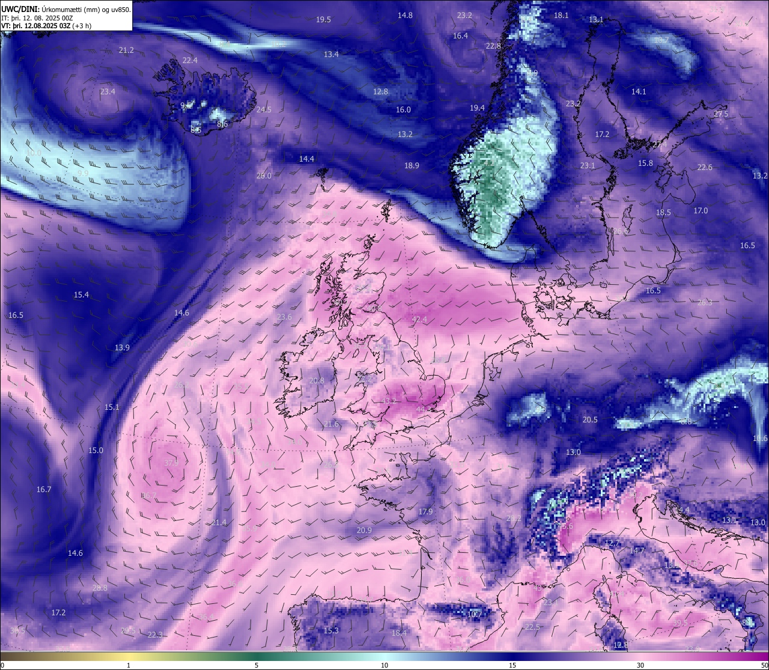This screenshot has width=769, height=670.
Task: Click the color scale label 5
Action: tap(257, 665)
